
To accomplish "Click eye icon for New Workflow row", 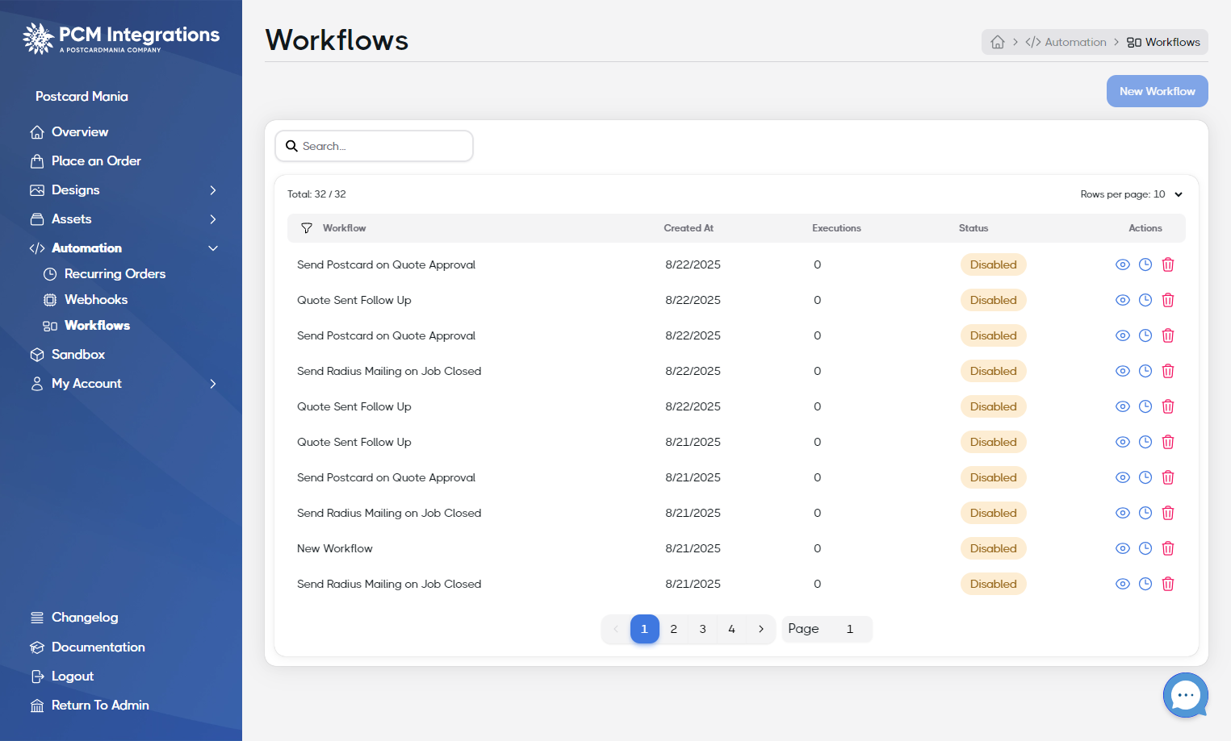I will tap(1122, 548).
